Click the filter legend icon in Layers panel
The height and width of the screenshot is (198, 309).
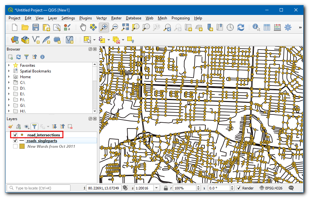(x=34, y=126)
